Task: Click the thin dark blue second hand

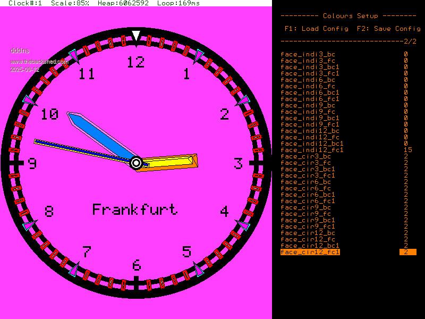Action: [x=80, y=149]
